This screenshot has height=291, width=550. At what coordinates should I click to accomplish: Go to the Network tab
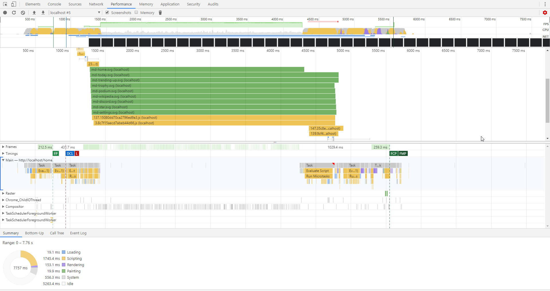(96, 4)
